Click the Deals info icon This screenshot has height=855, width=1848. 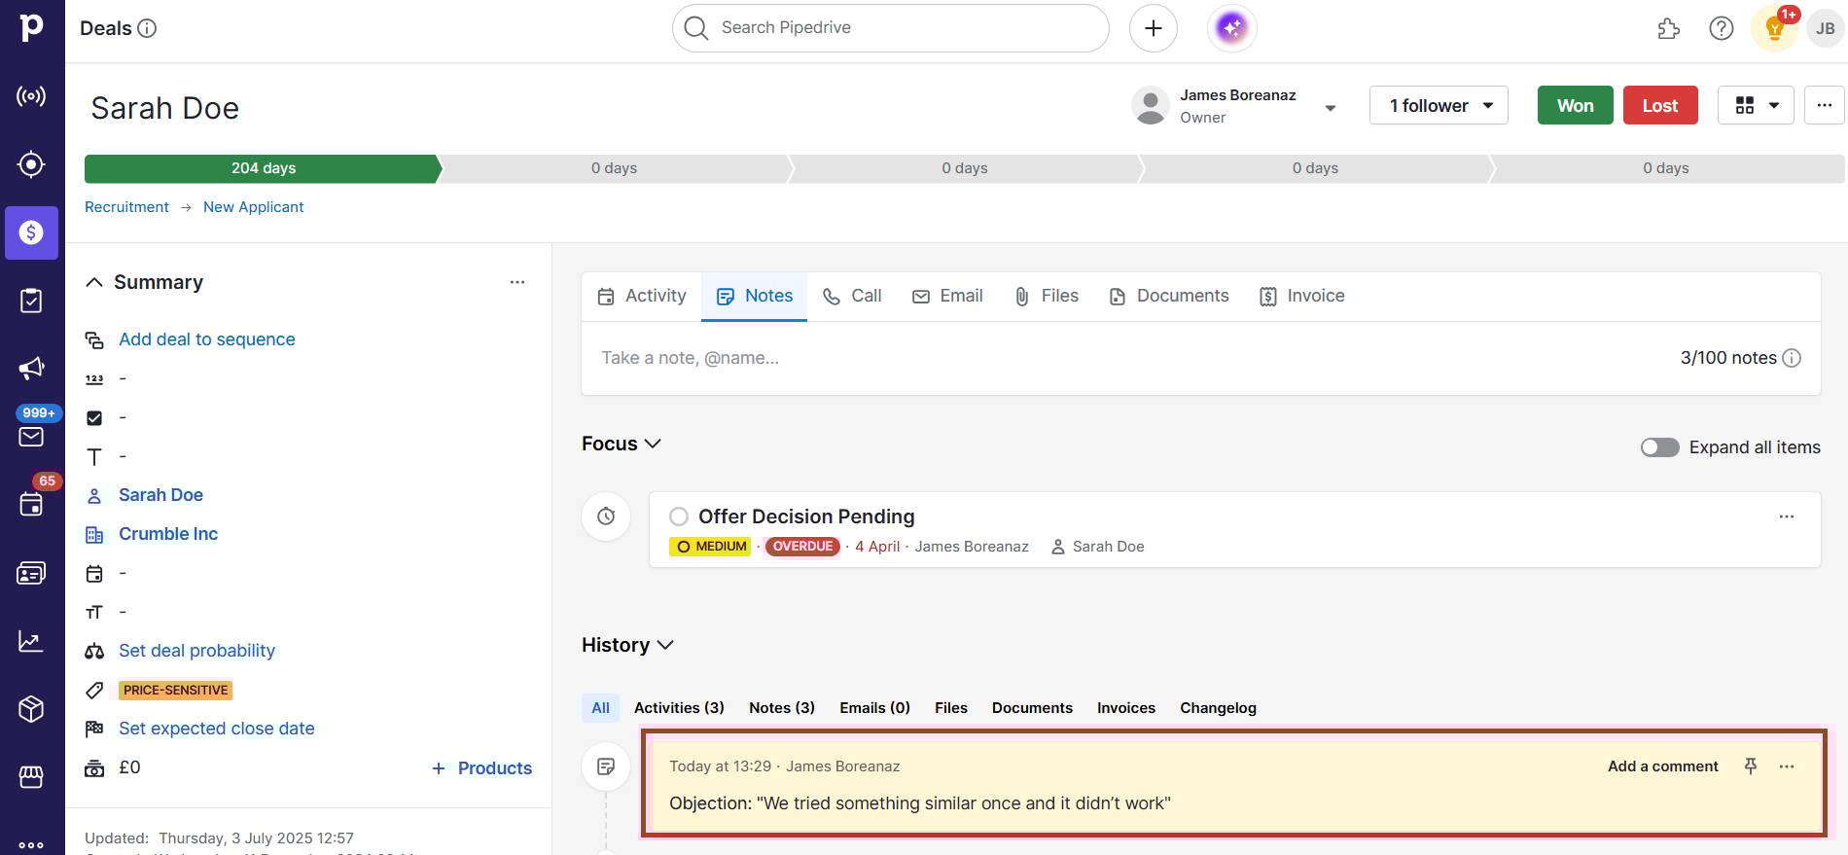pyautogui.click(x=147, y=28)
